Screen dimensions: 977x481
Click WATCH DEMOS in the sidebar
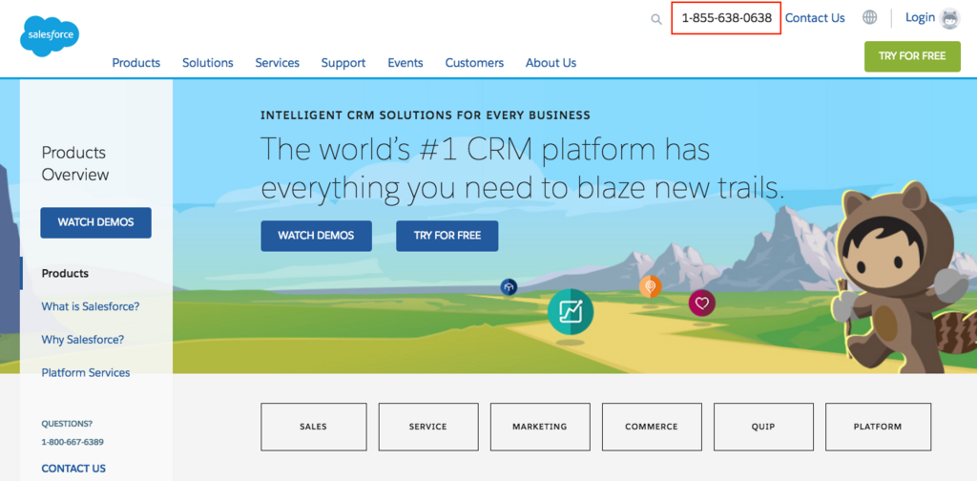point(96,222)
